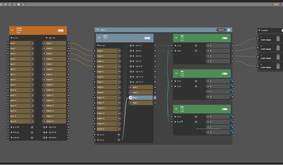Expand DS10 Out 1-2 group
This screenshot has height=165, width=283.
click(x=133, y=46)
